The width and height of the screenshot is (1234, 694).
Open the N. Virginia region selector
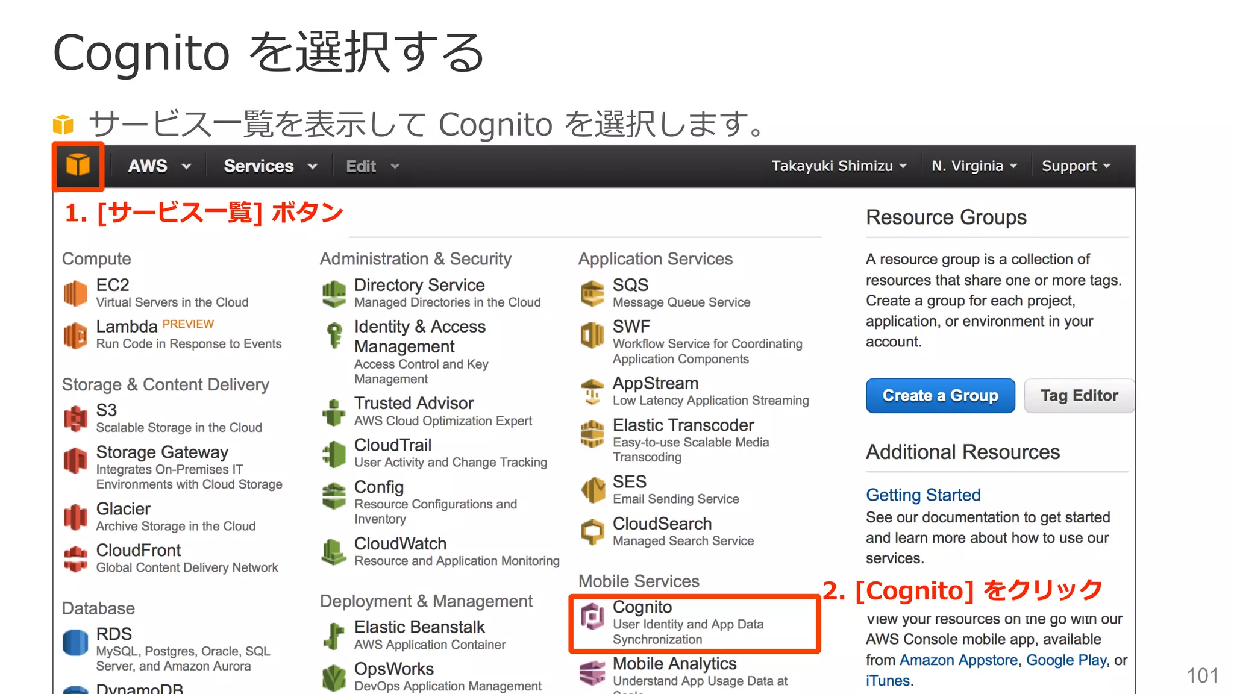[x=974, y=166]
